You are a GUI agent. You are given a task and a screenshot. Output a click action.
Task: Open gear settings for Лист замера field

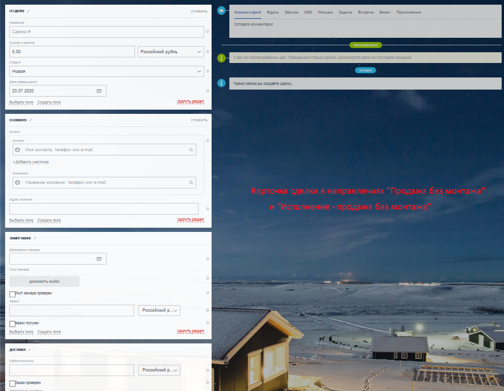point(208,279)
